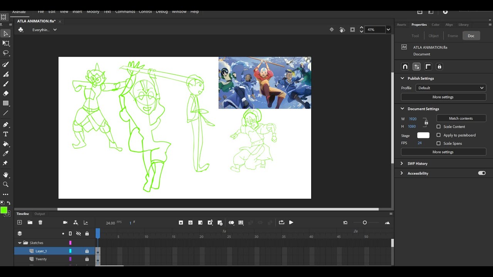The width and height of the screenshot is (493, 277).
Task: Select the Classic Brush tool
Action: point(6,74)
